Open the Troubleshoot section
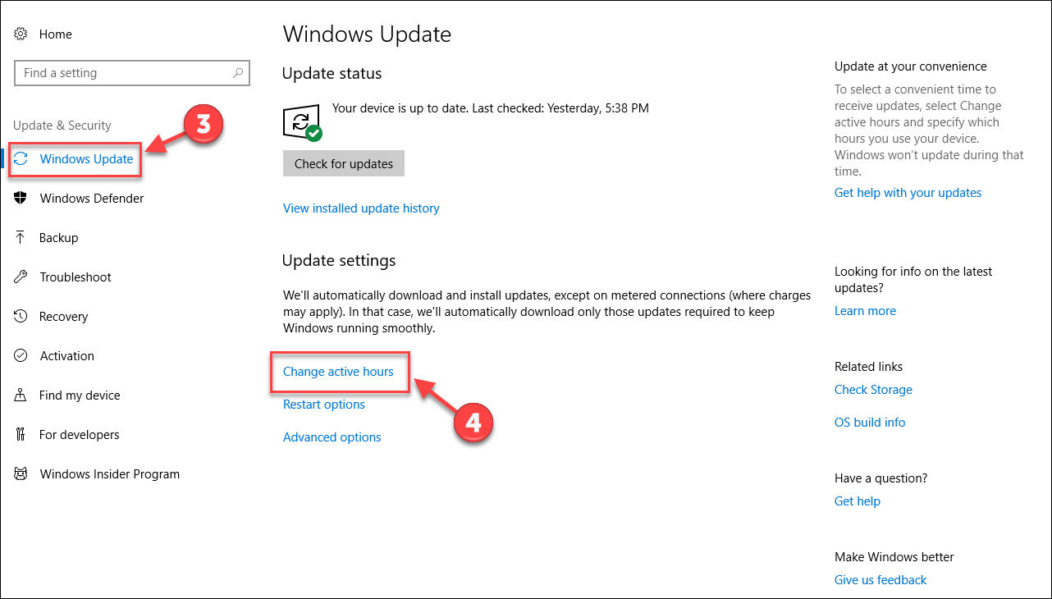The width and height of the screenshot is (1052, 599). (75, 277)
